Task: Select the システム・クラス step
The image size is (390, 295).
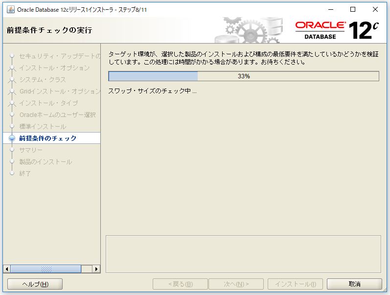Action: (43, 80)
